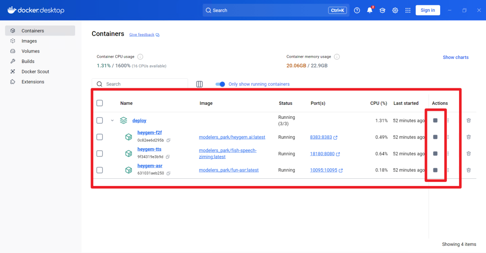The height and width of the screenshot is (253, 486).
Task: Delete the deploy stack with trash icon
Action: tap(468, 120)
